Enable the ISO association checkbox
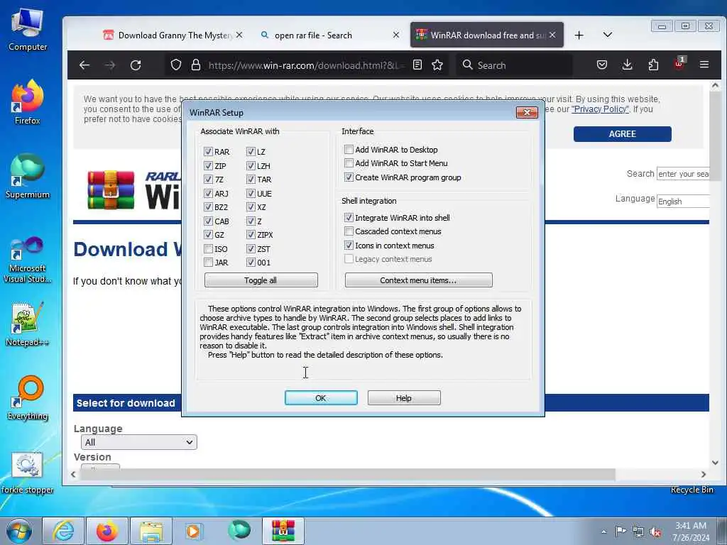 point(208,249)
